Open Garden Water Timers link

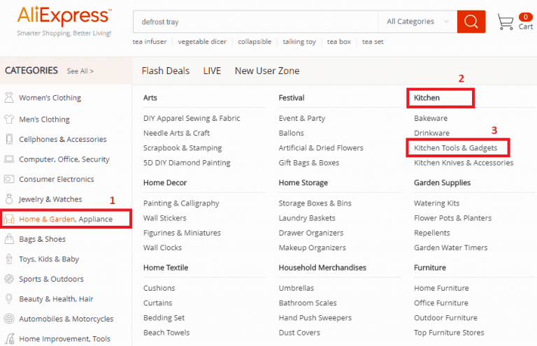(x=451, y=247)
